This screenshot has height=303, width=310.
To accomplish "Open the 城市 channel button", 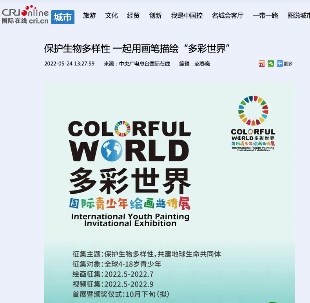I will click(63, 17).
